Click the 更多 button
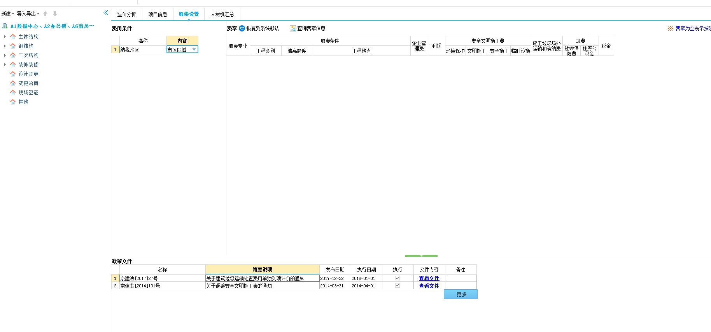This screenshot has width=711, height=332. click(461, 294)
